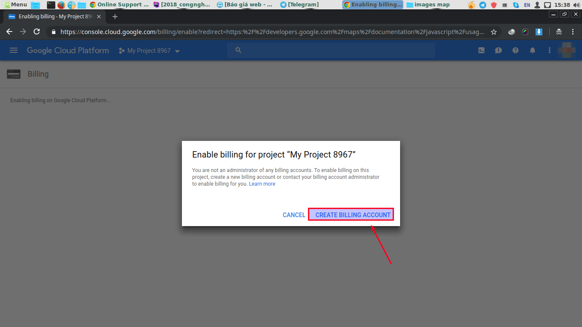Launch Firefox from the panel

[61, 5]
